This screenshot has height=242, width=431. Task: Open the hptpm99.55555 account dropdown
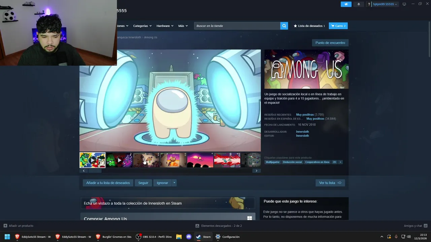click(385, 4)
